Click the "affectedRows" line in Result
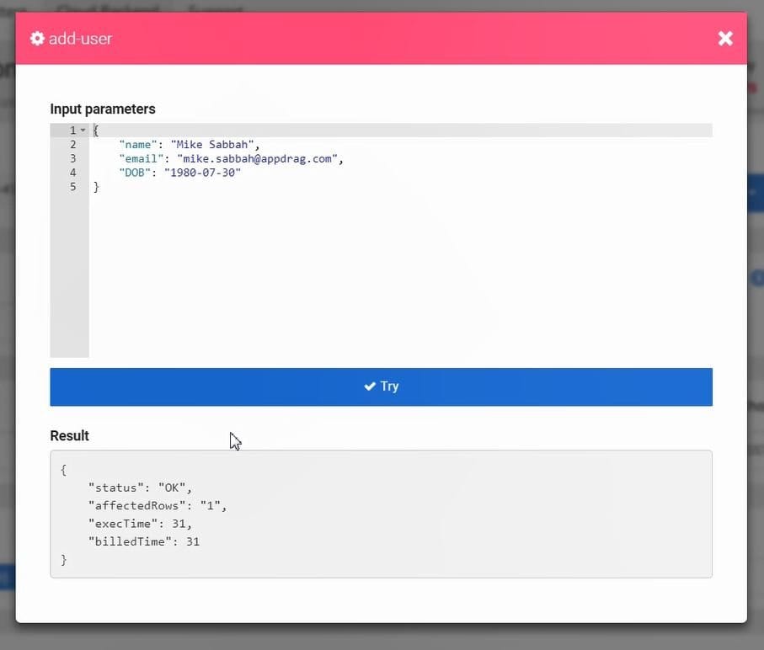 pos(158,506)
